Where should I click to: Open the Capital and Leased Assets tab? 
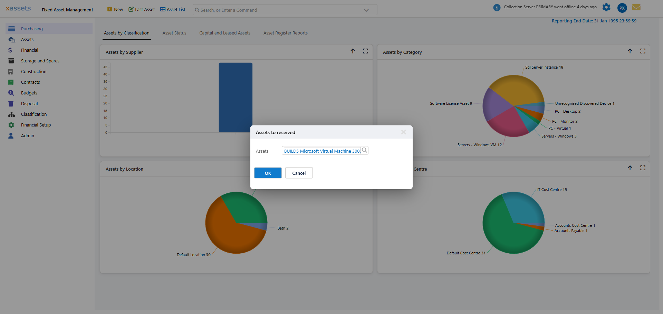point(224,33)
